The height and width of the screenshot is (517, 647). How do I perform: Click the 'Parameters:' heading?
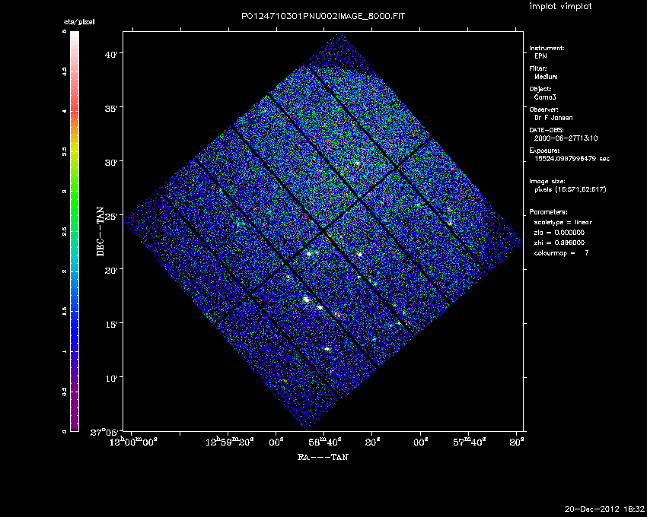(x=548, y=212)
